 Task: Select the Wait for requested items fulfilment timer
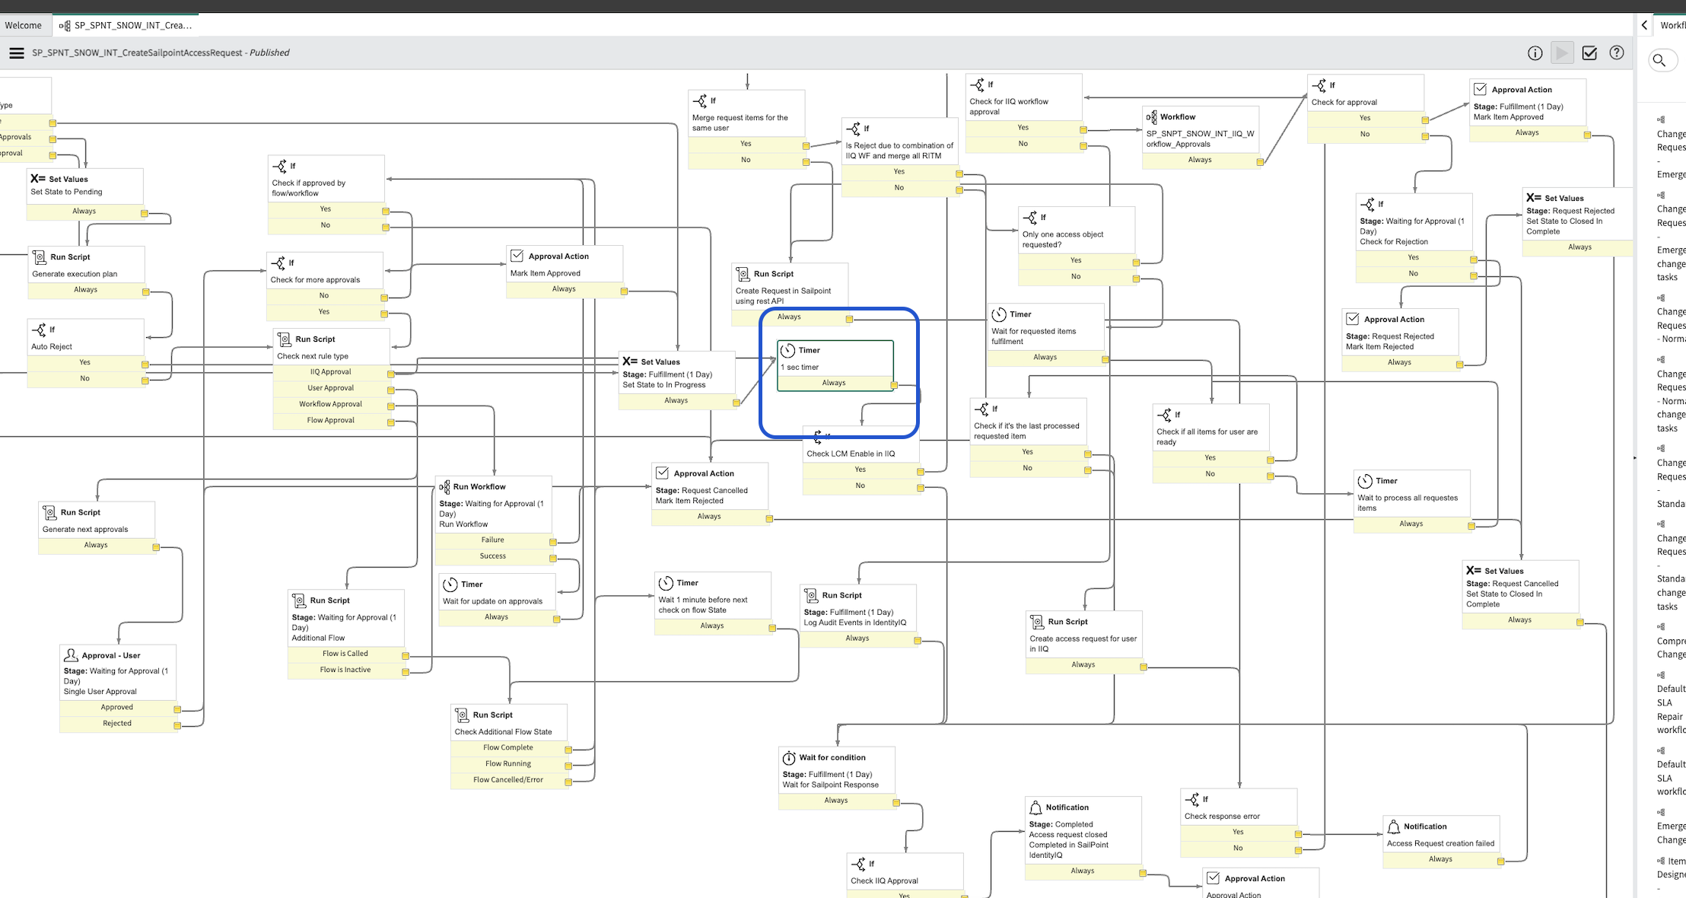(x=1046, y=335)
